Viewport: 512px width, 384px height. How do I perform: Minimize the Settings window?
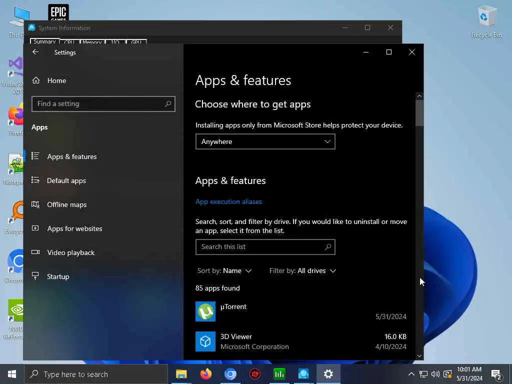[366, 52]
